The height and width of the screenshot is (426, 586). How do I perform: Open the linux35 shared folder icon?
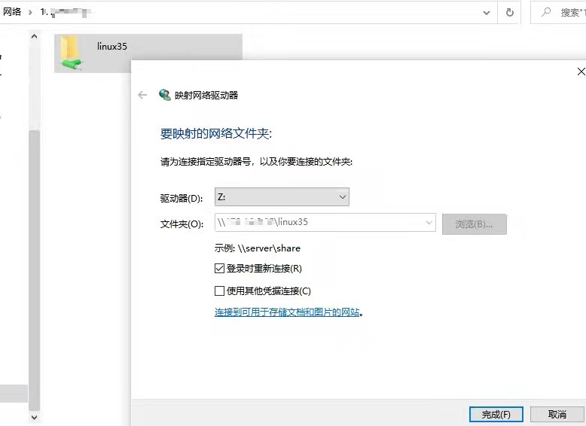(x=71, y=54)
